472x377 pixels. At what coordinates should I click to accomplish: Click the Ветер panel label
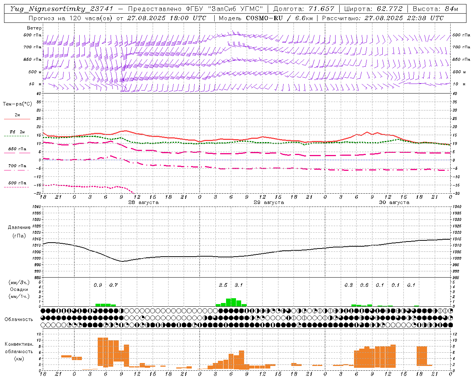click(34, 28)
